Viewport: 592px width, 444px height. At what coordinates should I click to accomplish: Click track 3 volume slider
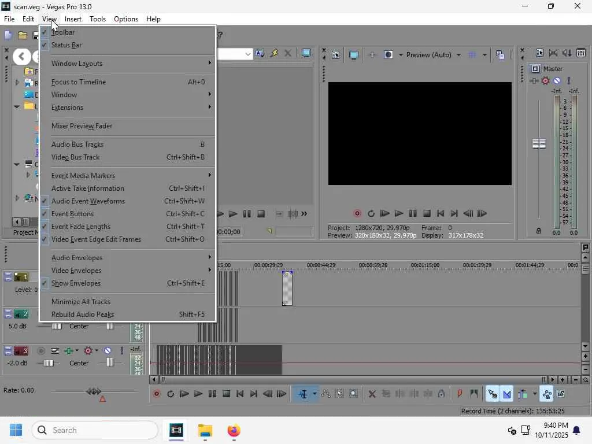[x=49, y=363]
